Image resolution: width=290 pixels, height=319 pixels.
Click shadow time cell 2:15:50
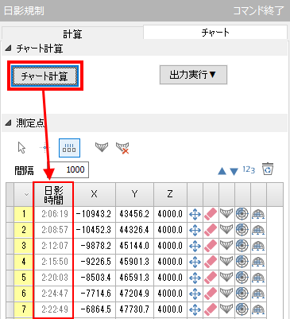click(x=54, y=262)
